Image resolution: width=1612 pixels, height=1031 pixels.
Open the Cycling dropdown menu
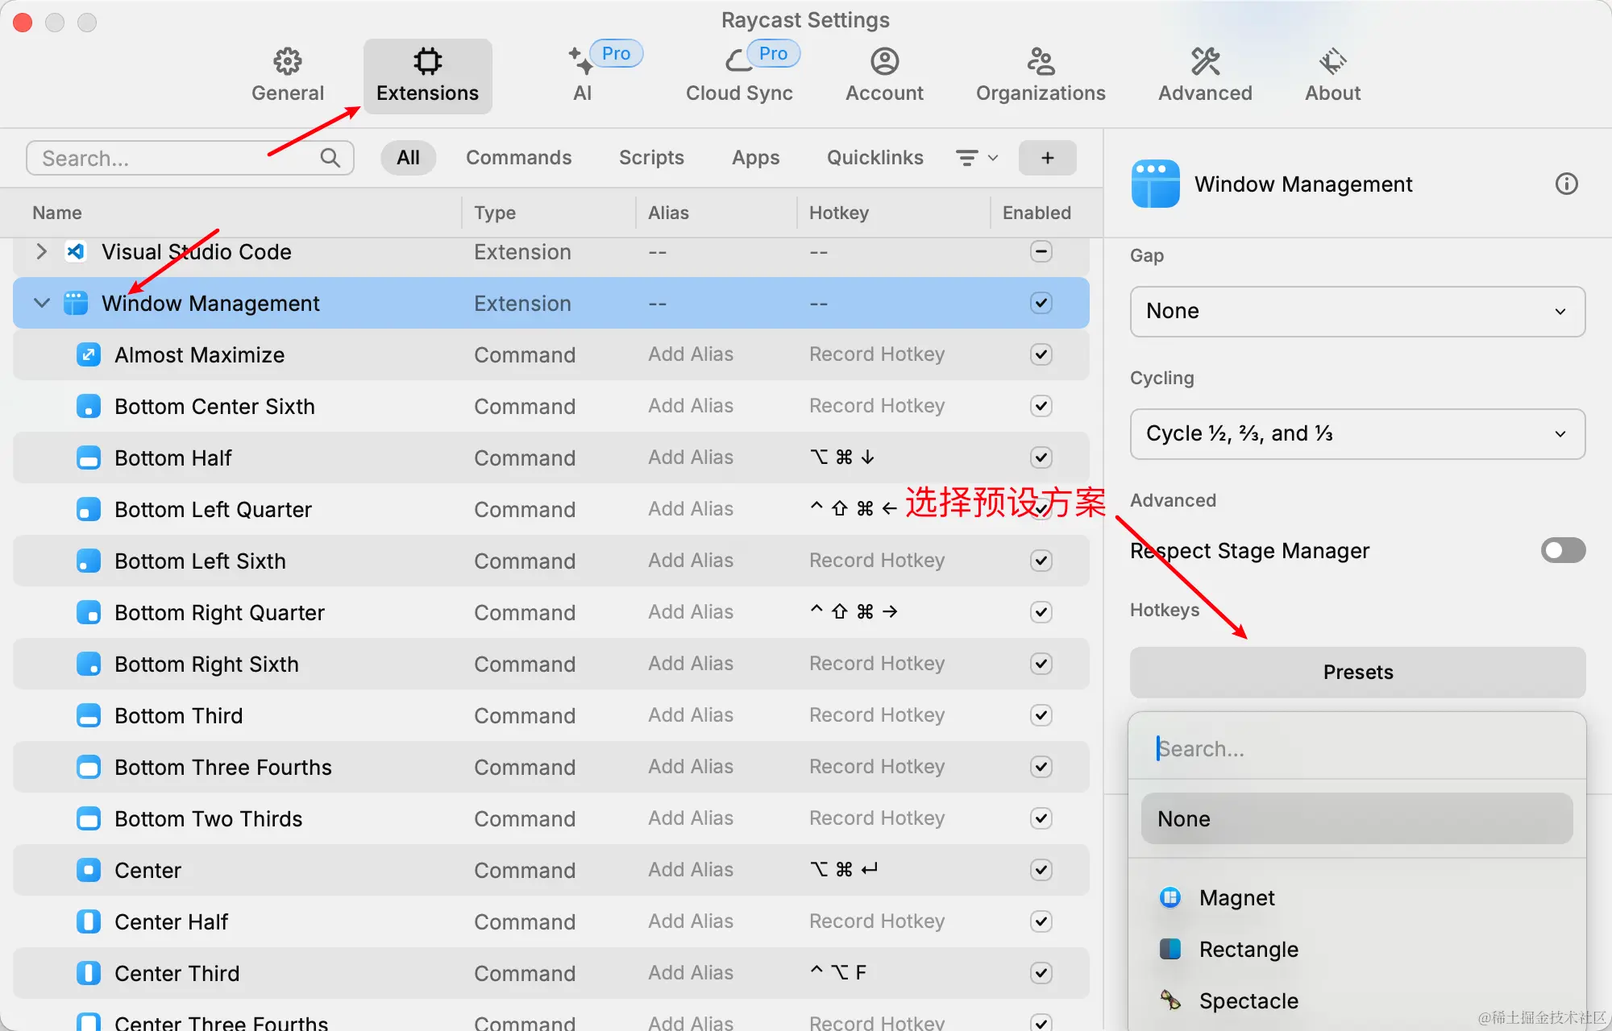pos(1357,434)
